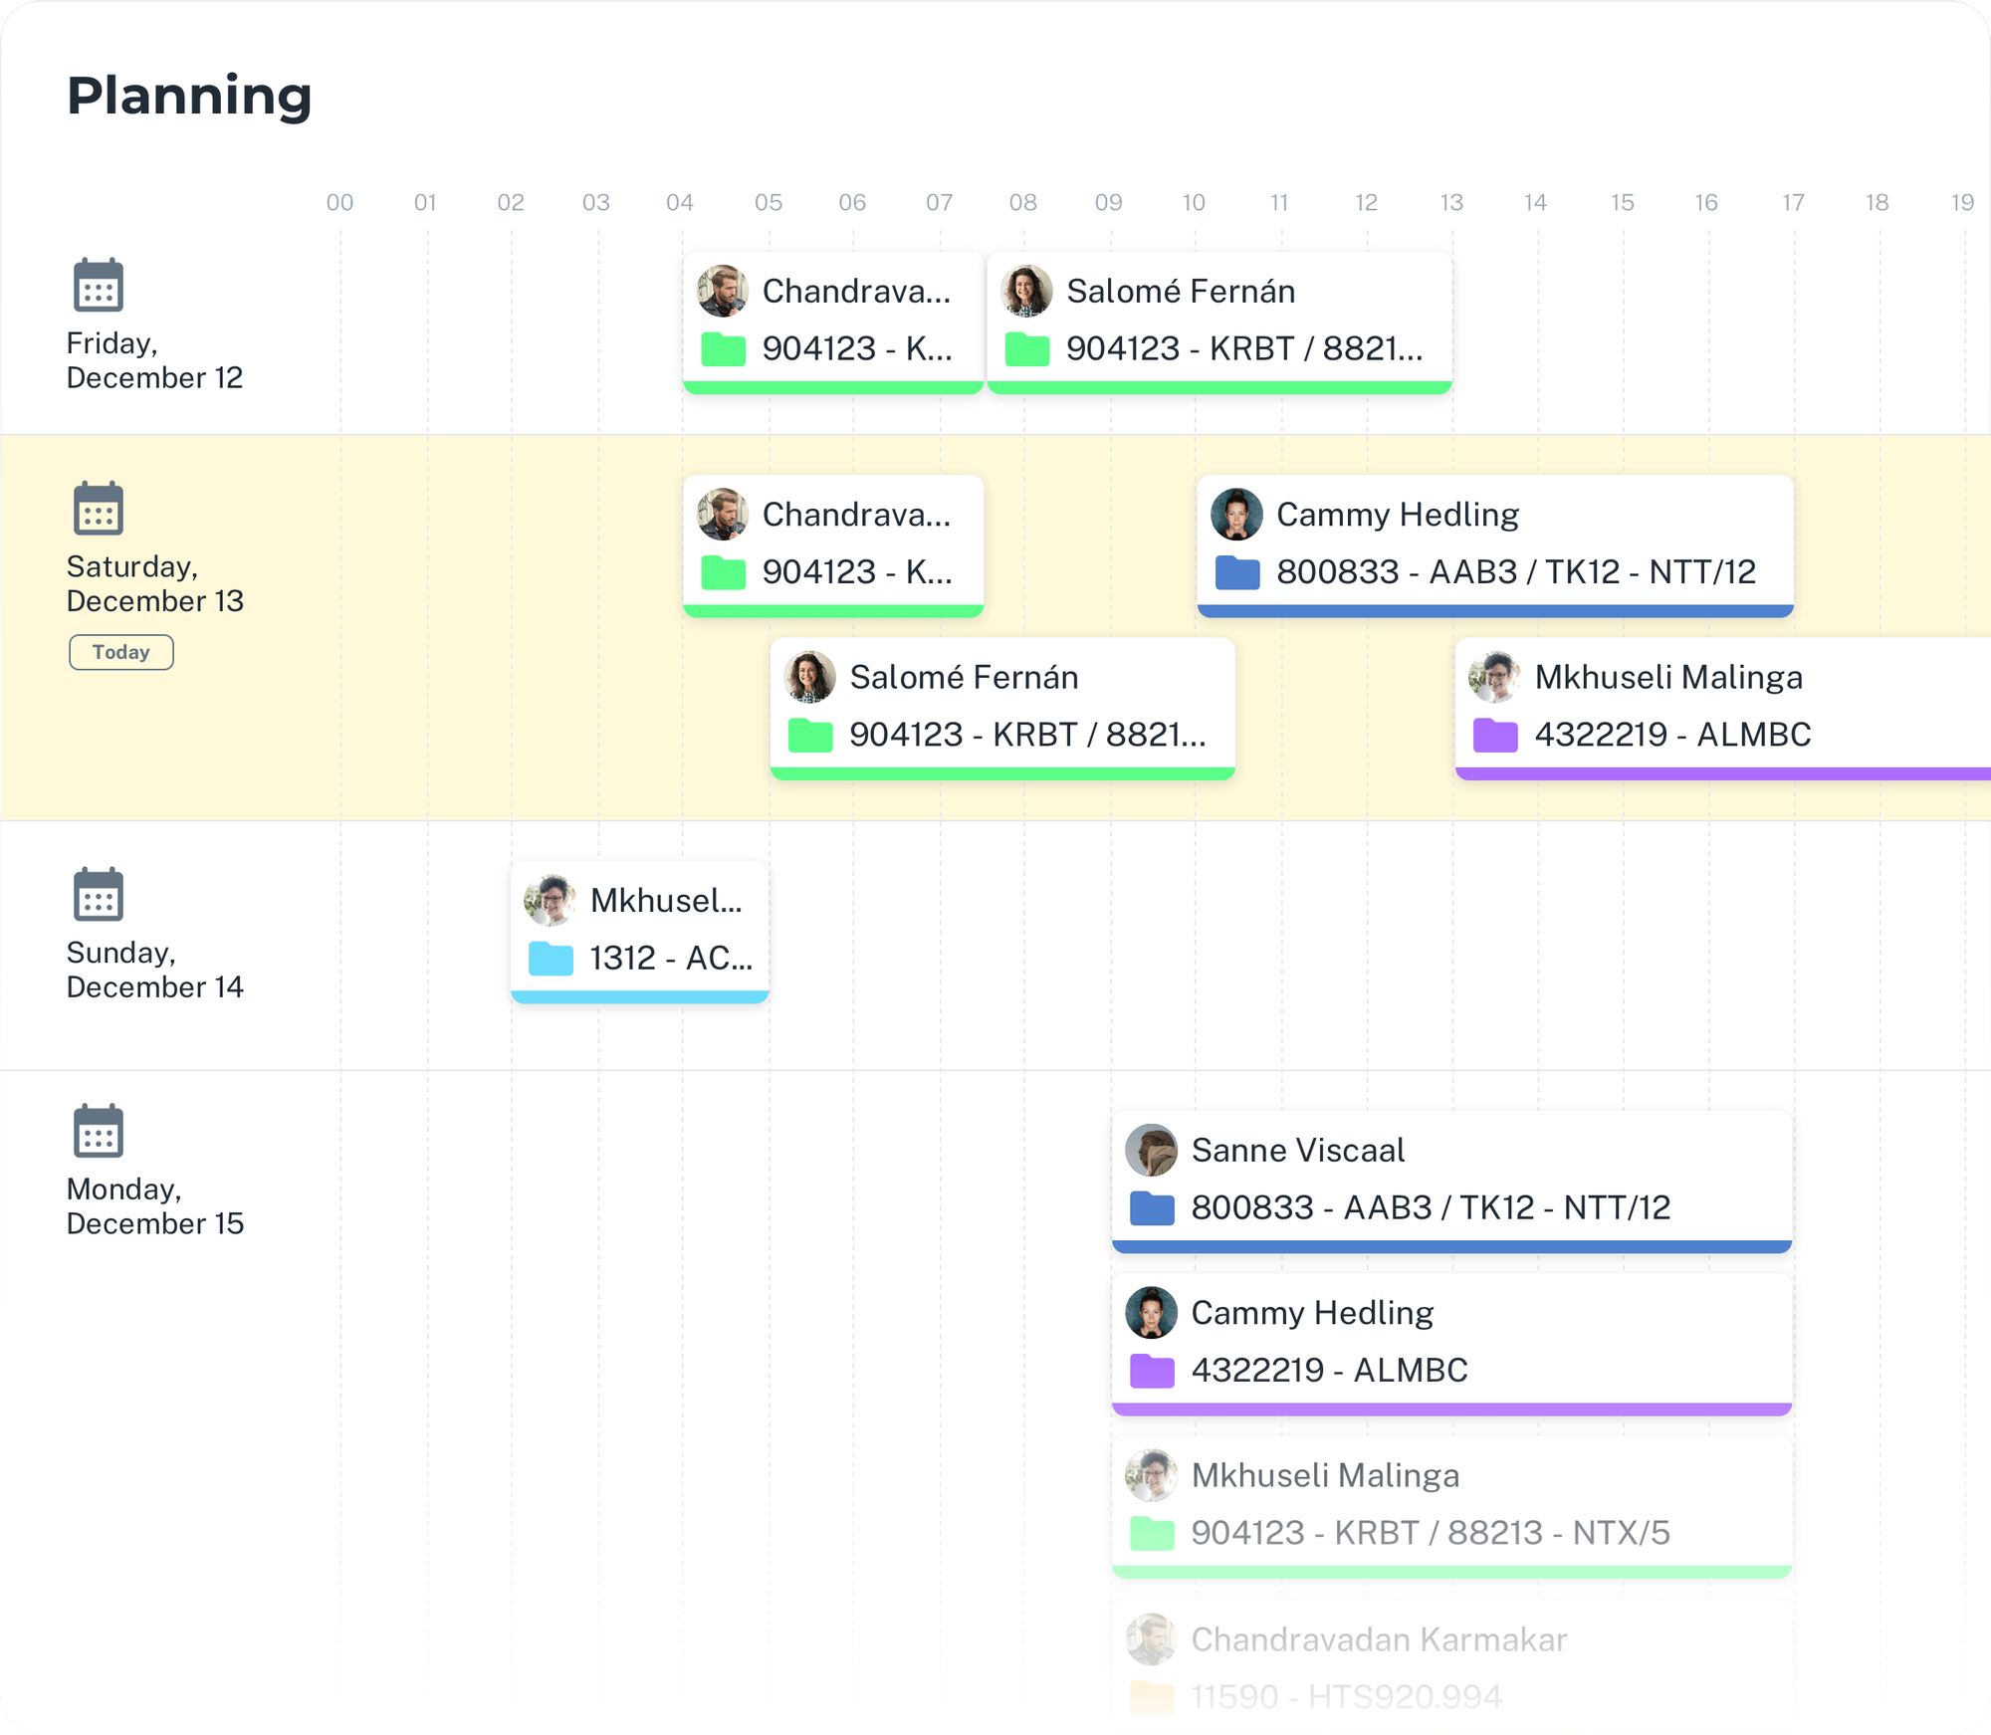Click Cammy Hedling's avatar on the Saturday card

point(1236,515)
